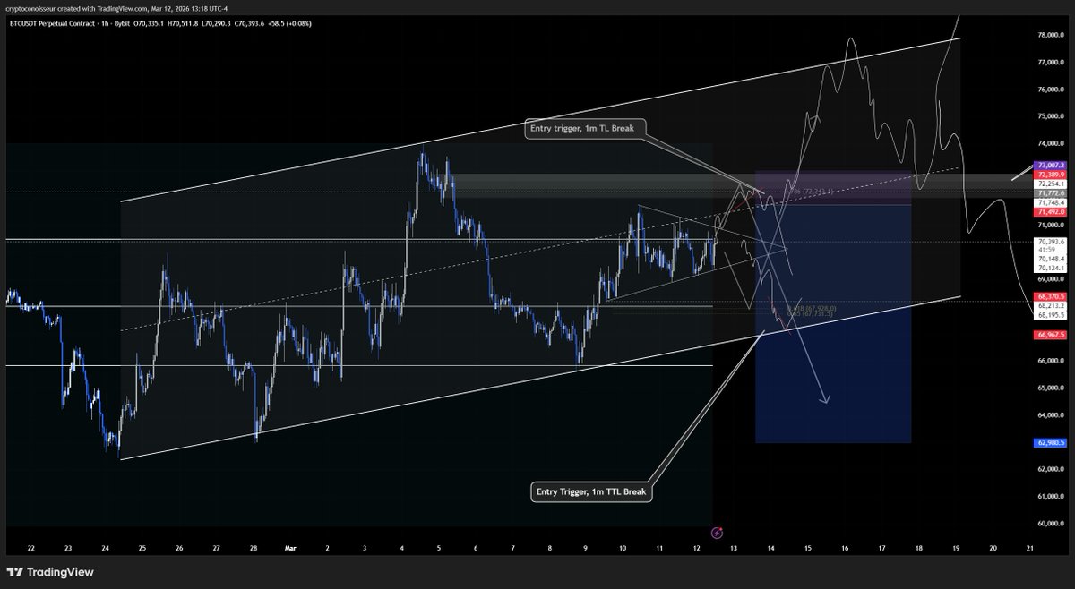
Task: Click the current price label 70,393.6
Action: click(x=1050, y=242)
